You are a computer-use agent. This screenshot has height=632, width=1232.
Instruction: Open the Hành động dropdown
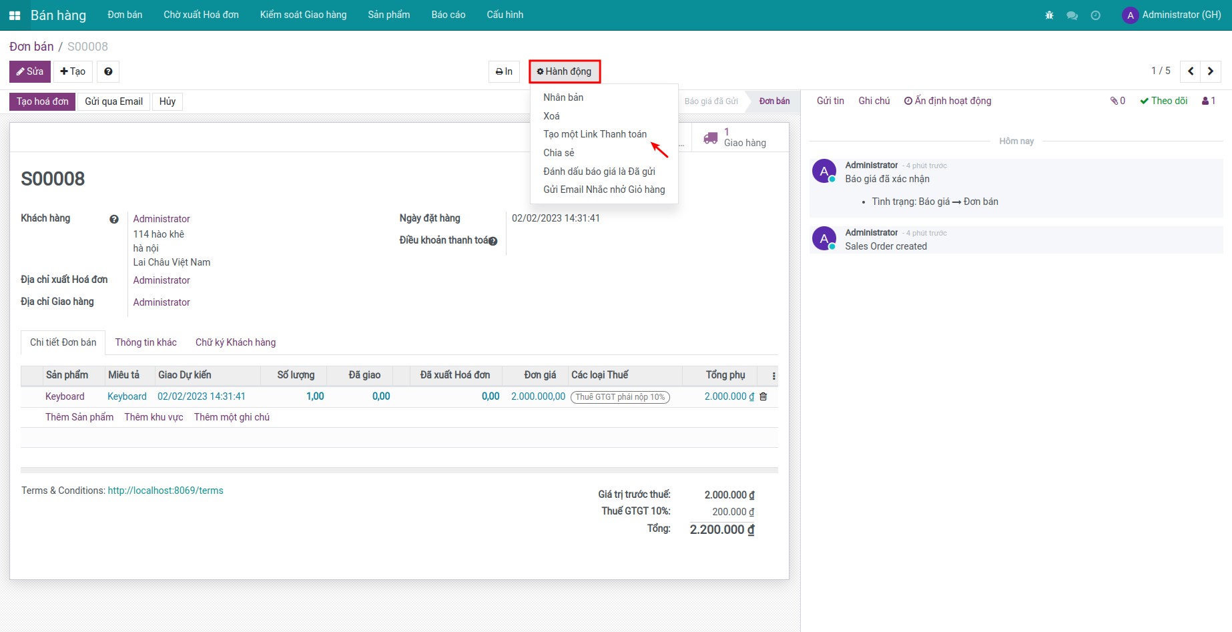[x=565, y=71]
